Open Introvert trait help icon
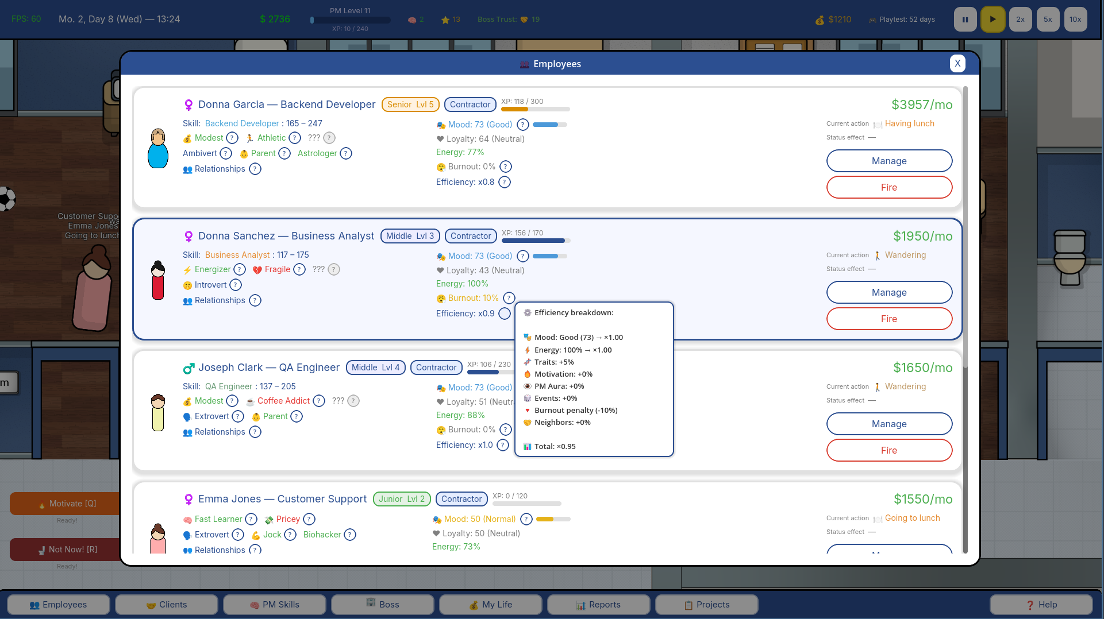Viewport: 1104px width, 619px height. click(x=236, y=285)
